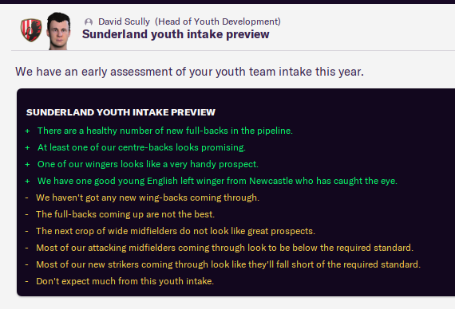Screen dimensions: 455x309
Task: Click the Head of Youth Development label
Action: click(x=218, y=22)
